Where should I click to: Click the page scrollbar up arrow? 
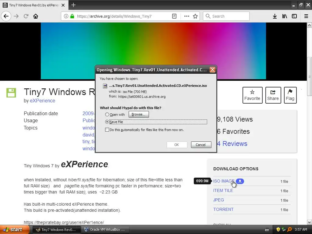(x=310, y=25)
